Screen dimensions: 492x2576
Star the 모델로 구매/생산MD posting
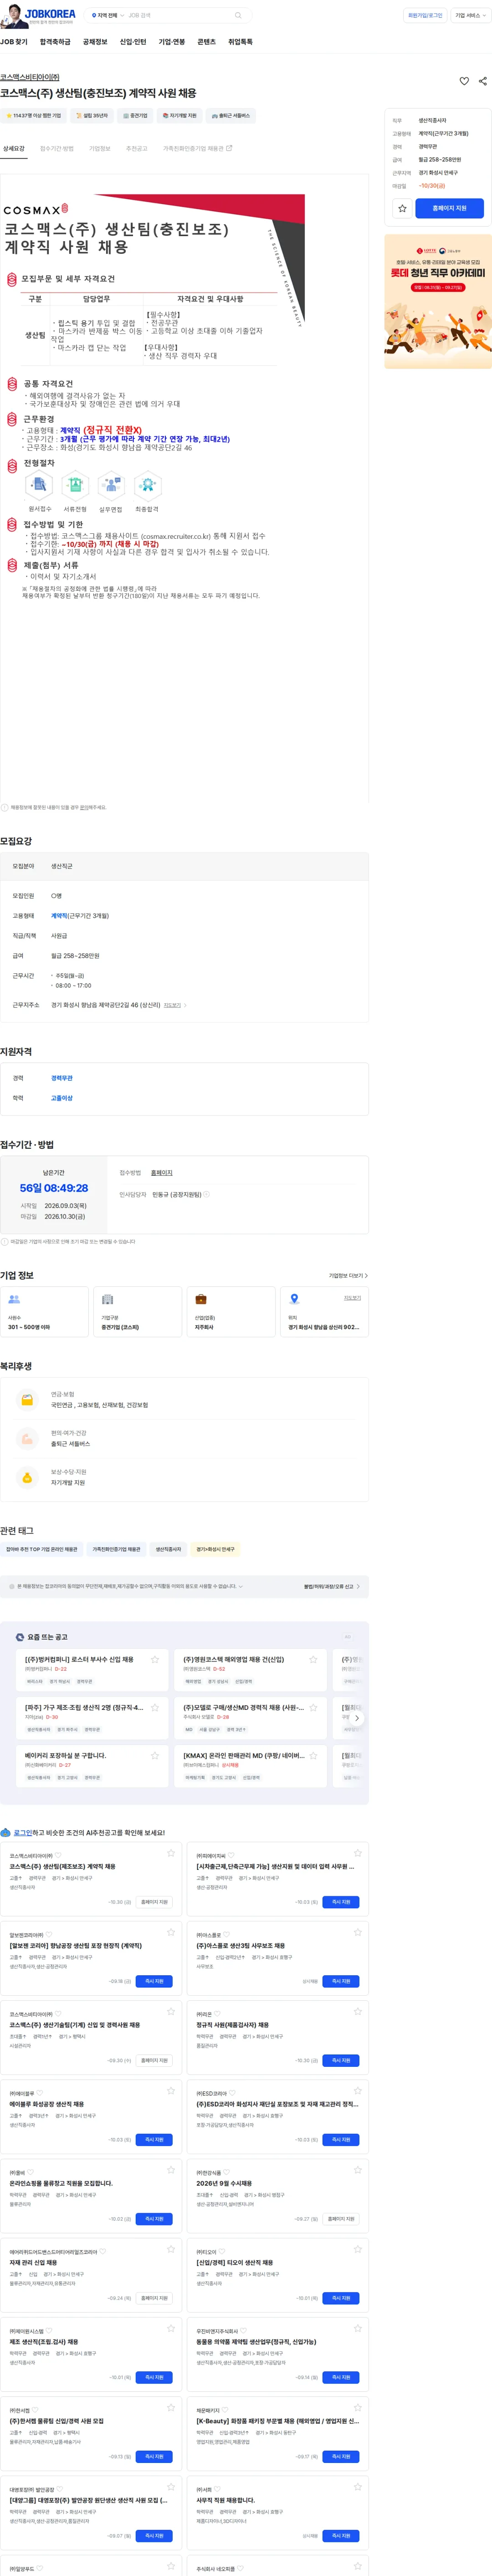click(x=313, y=1707)
